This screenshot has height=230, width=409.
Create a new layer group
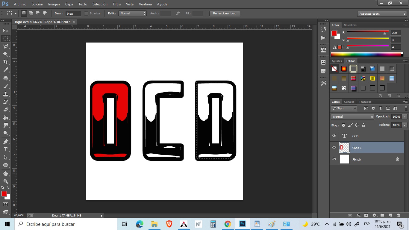coord(382,215)
